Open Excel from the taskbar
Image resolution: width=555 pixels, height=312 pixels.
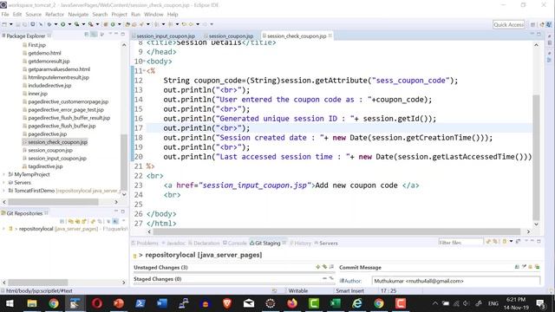coord(336,303)
